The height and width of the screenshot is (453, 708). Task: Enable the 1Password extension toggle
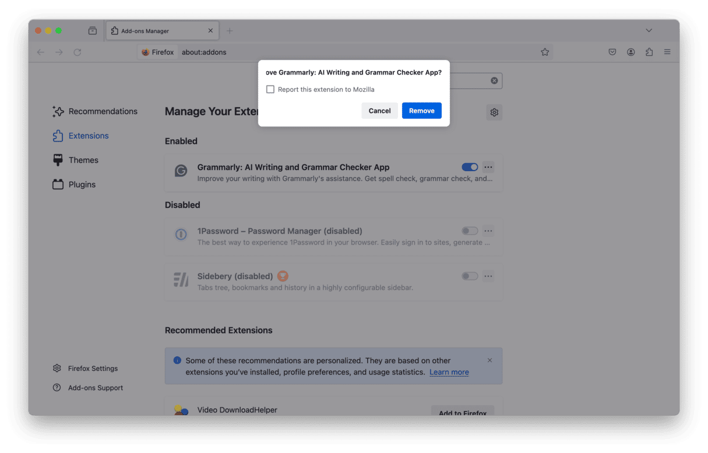click(x=470, y=231)
